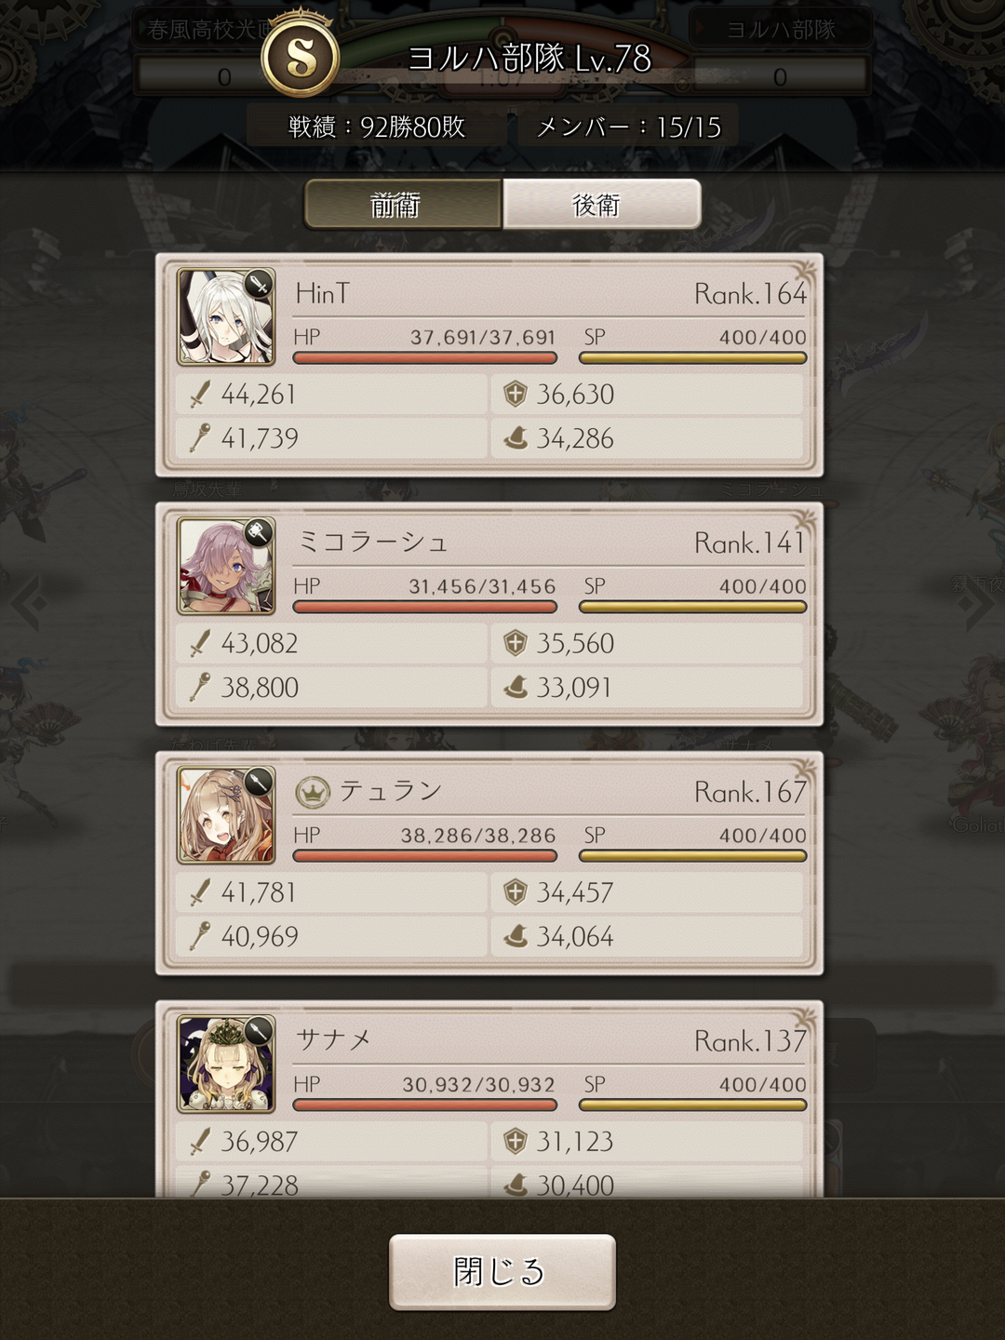The image size is (1005, 1340).
Task: Click the ヨルハ部隊 Lv.78 guild title
Action: [x=529, y=59]
